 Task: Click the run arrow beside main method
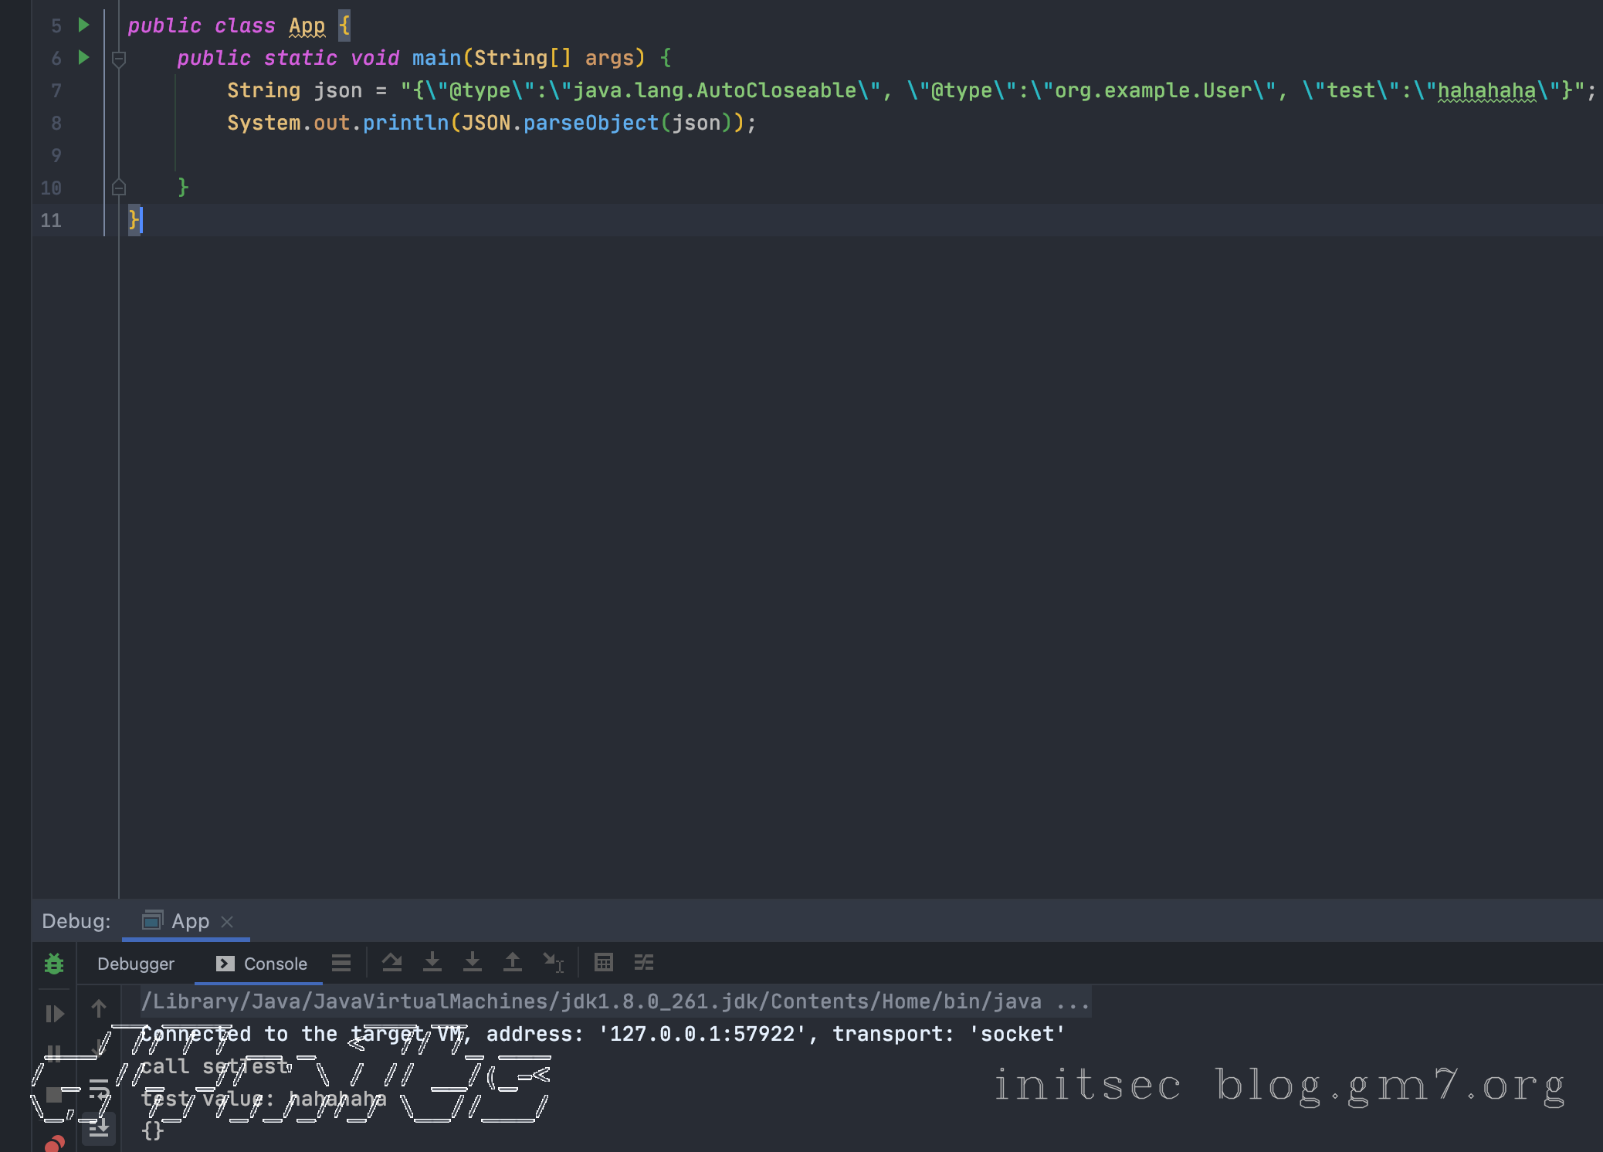coord(84,58)
